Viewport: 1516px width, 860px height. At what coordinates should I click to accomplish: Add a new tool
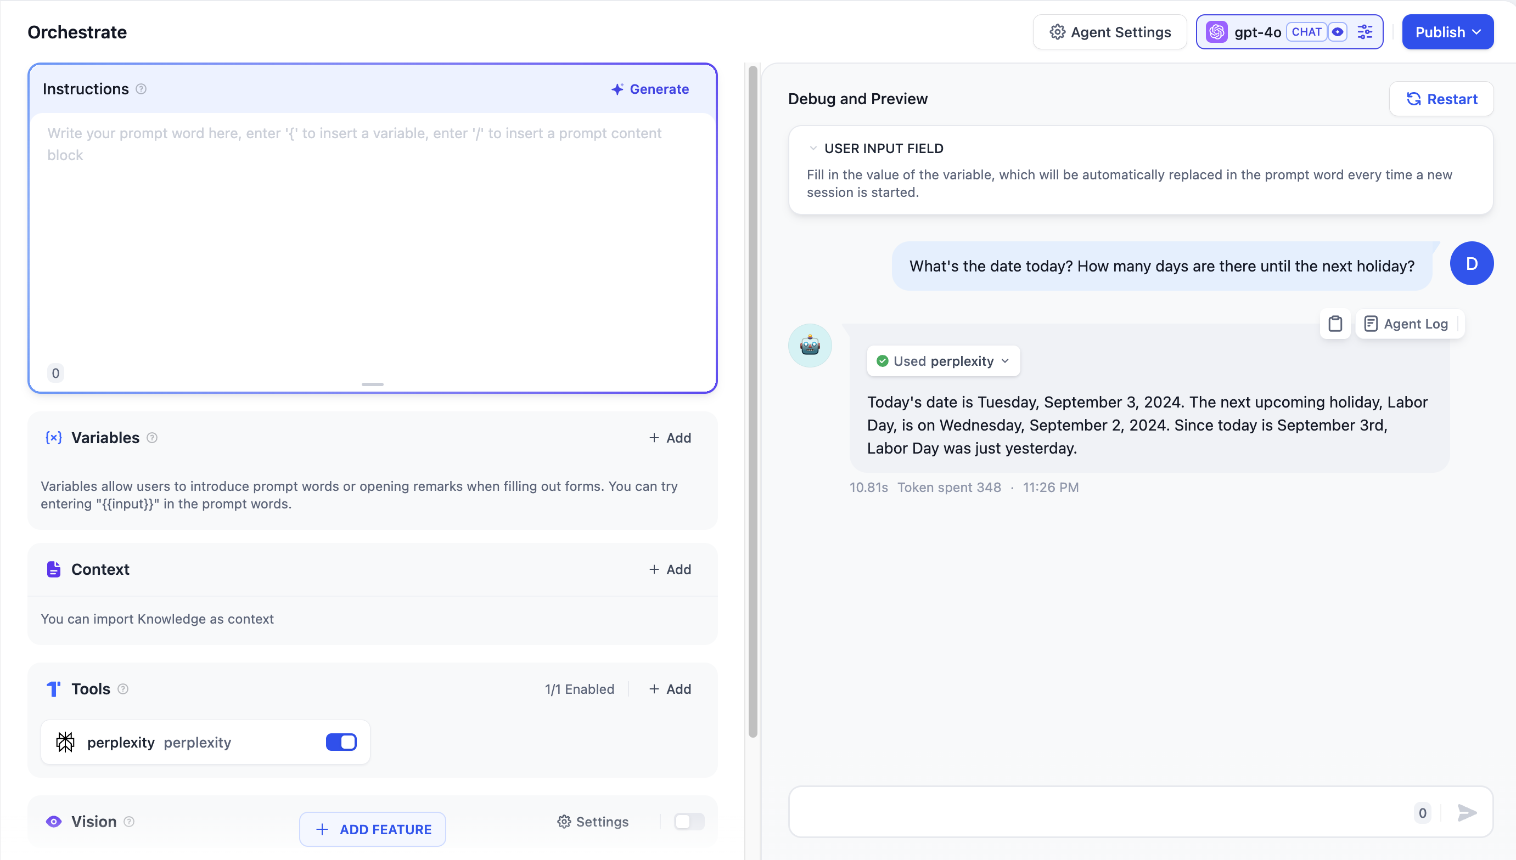(x=670, y=689)
